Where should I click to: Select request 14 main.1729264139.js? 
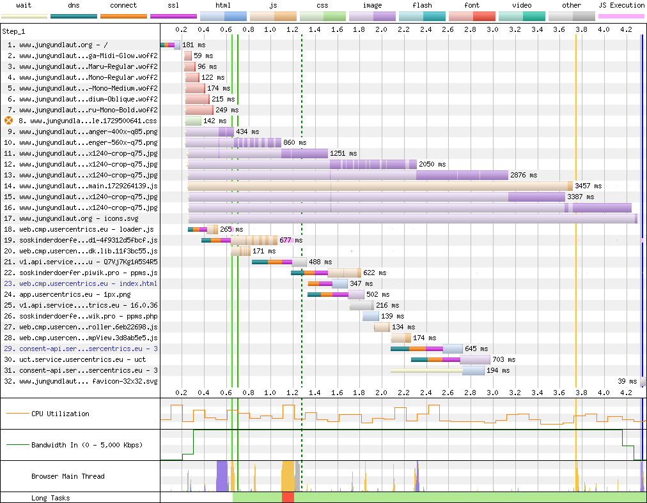pos(81,186)
